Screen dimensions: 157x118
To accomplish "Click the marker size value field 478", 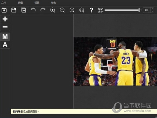I will [147, 10].
